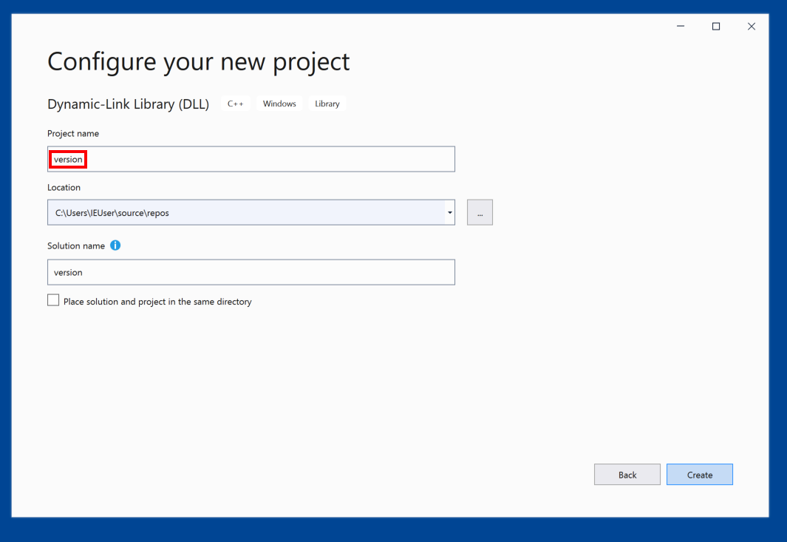Click the Library project type tag

coord(327,104)
